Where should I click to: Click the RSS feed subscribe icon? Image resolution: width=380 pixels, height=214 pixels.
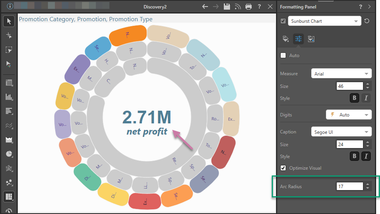[x=238, y=7]
